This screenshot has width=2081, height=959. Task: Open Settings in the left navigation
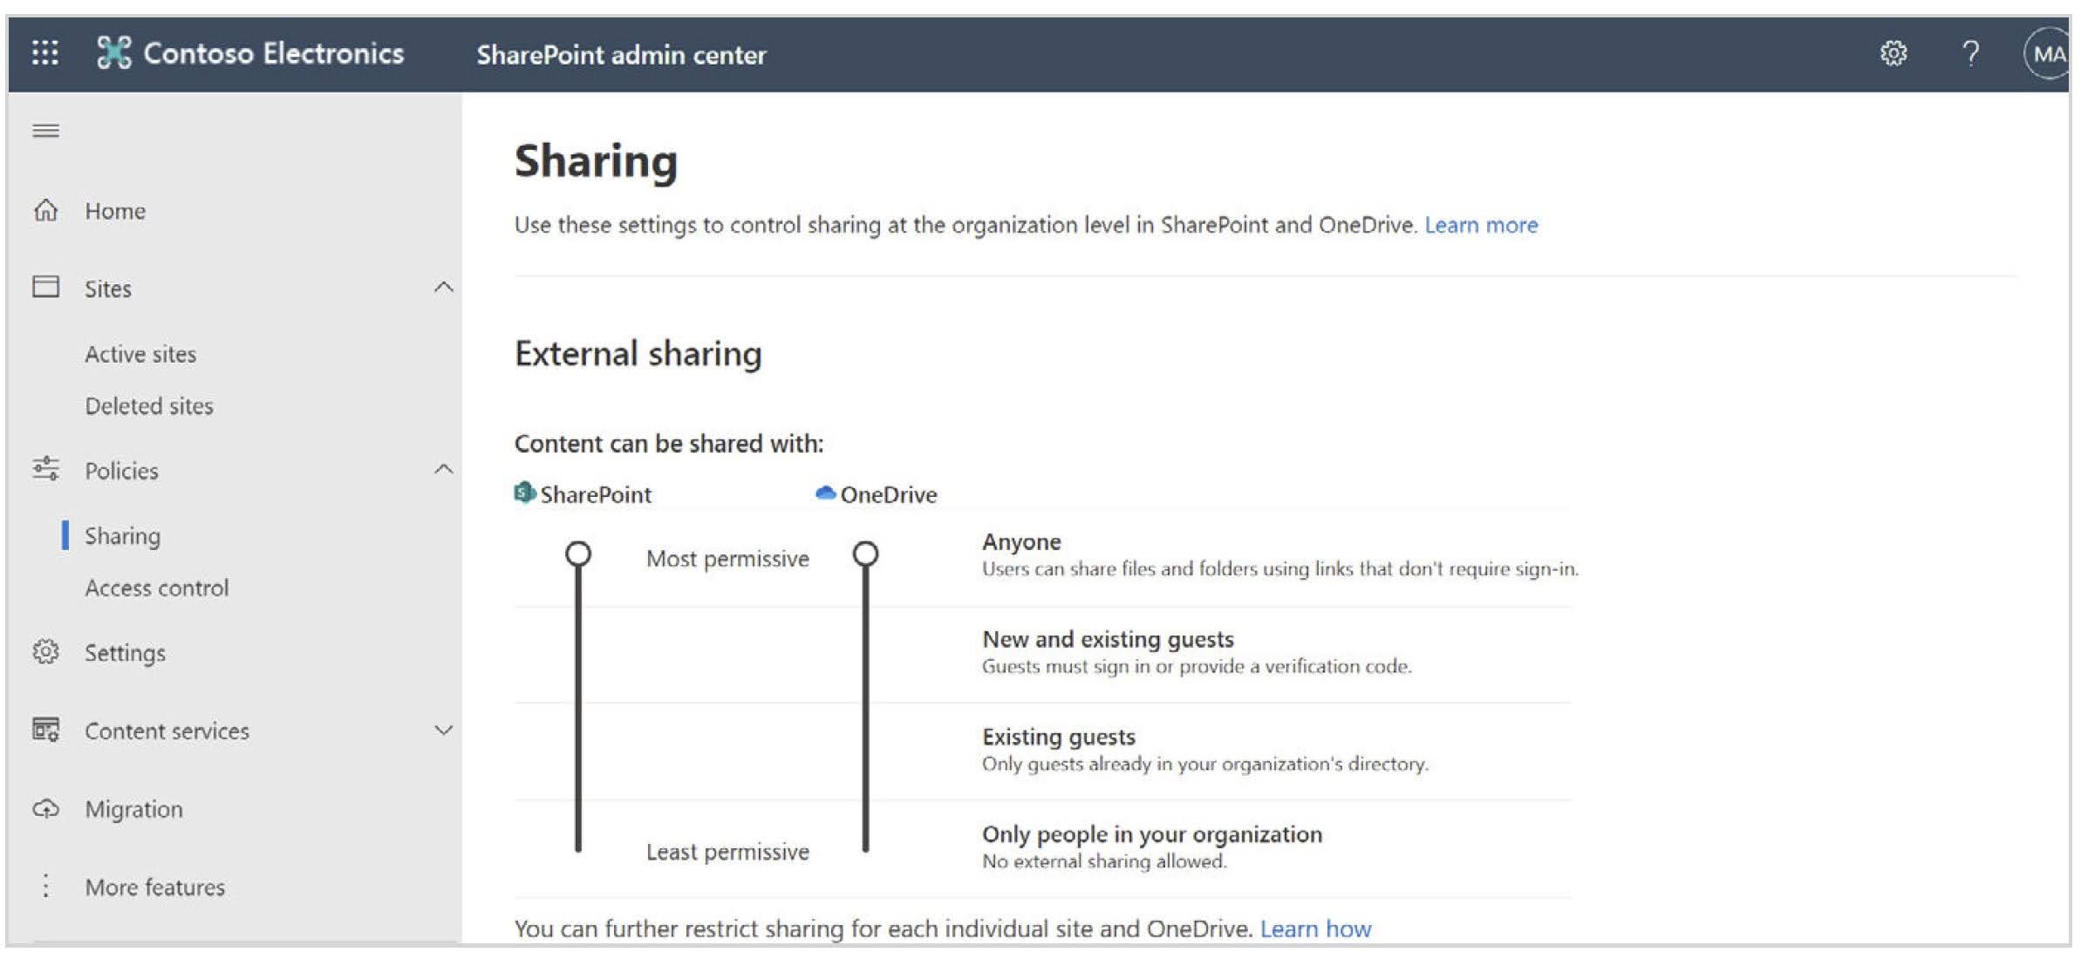125,653
